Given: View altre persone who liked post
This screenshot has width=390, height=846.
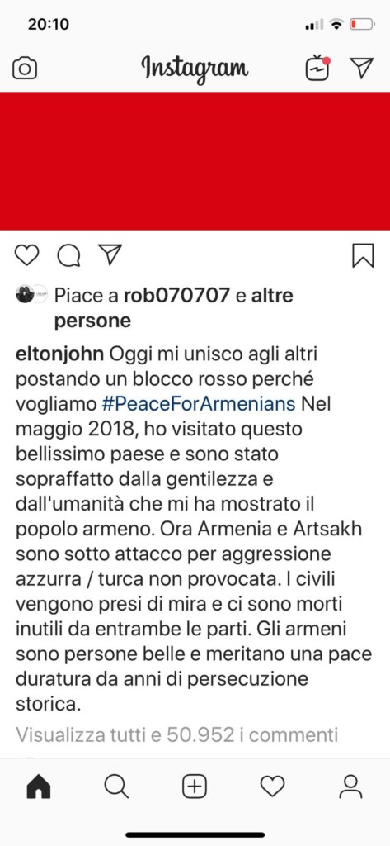Looking at the screenshot, I should [174, 308].
